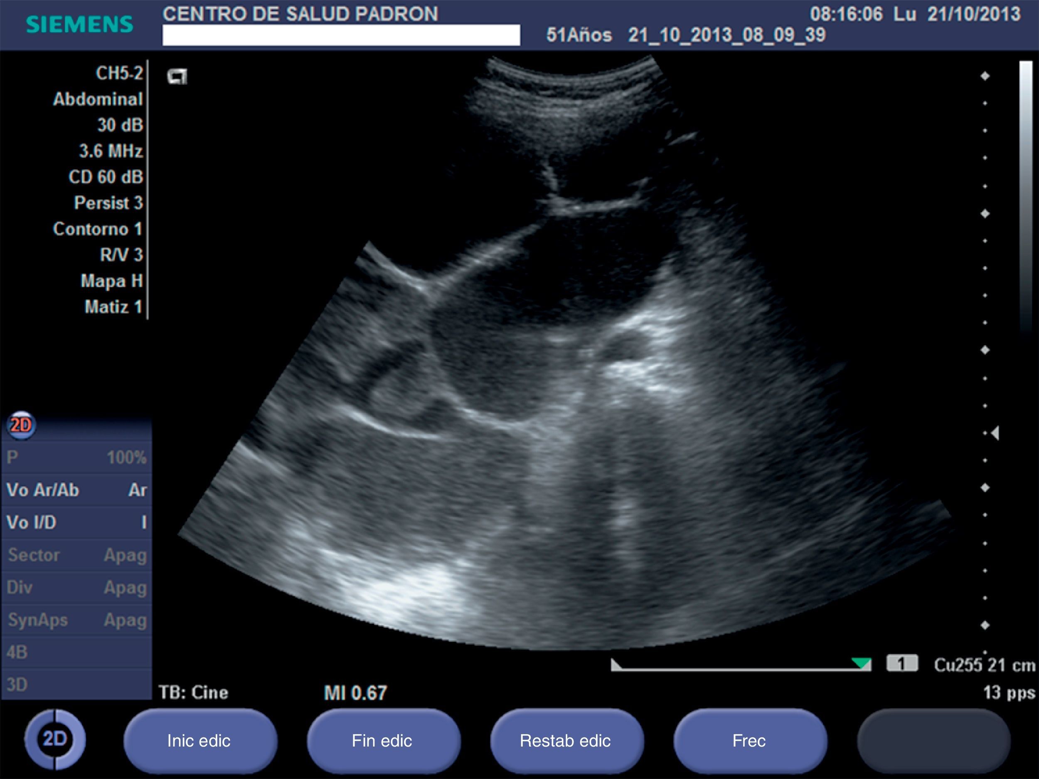Image resolution: width=1039 pixels, height=779 pixels.
Task: Toggle the Vo Ar/Ab orientation setting
Action: 76,490
